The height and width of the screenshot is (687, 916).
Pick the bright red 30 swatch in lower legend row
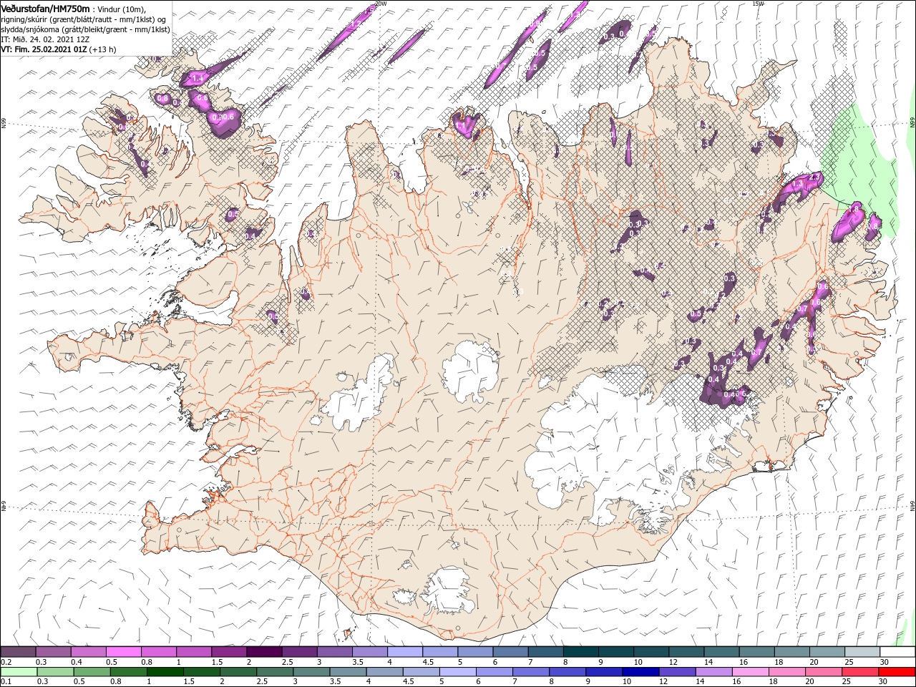pos(897,672)
